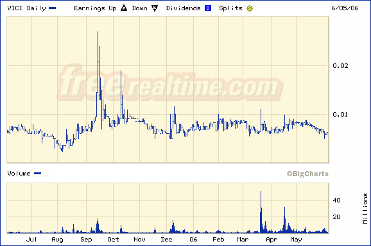Select the Sep month label
Screen dimensions: 371x246
(x=86, y=240)
